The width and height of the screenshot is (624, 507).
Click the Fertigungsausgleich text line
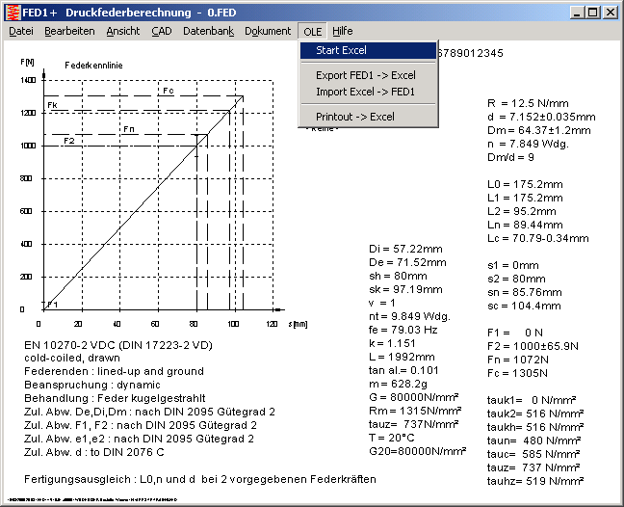200,479
